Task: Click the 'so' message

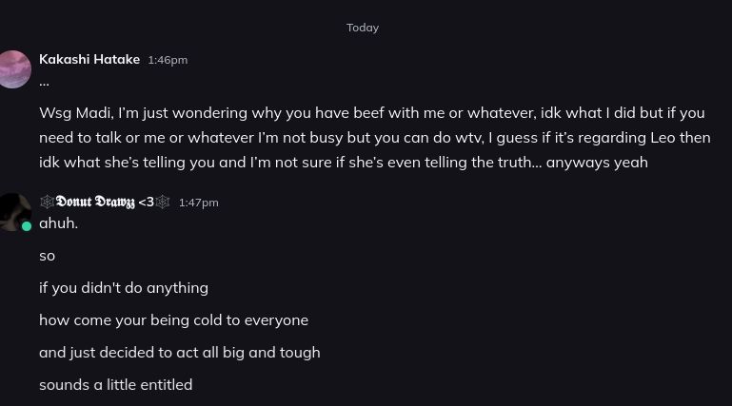Action: 48,256
